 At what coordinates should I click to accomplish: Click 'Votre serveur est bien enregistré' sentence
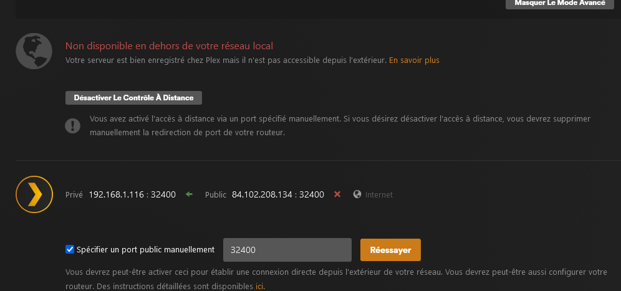click(226, 60)
